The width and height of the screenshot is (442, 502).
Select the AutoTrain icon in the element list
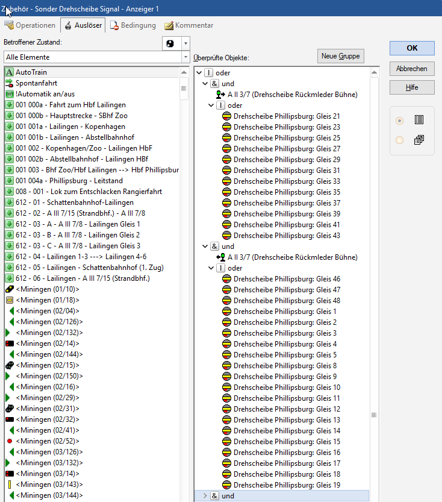[x=9, y=72]
